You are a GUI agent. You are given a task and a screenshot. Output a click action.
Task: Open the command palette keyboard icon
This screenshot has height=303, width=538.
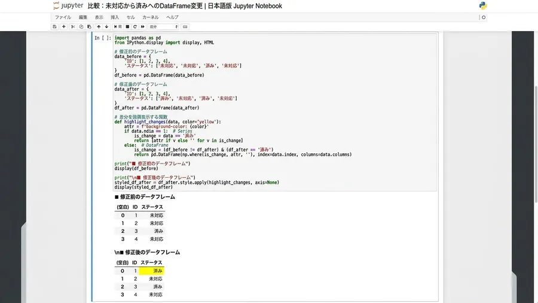185,26
